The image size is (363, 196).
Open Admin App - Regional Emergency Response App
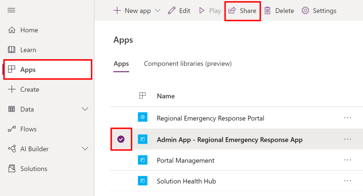[230, 140]
